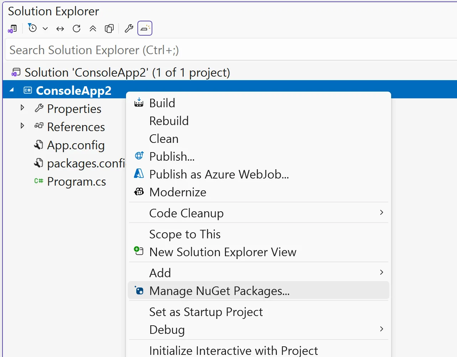Collapse all nodes in Solution Explorer
Screen dimensions: 457x357
coord(93,29)
